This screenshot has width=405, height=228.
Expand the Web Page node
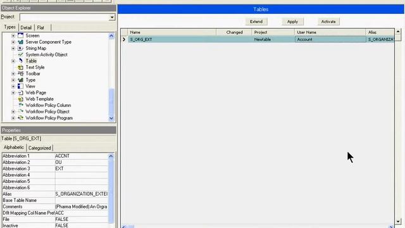[x=13, y=92]
